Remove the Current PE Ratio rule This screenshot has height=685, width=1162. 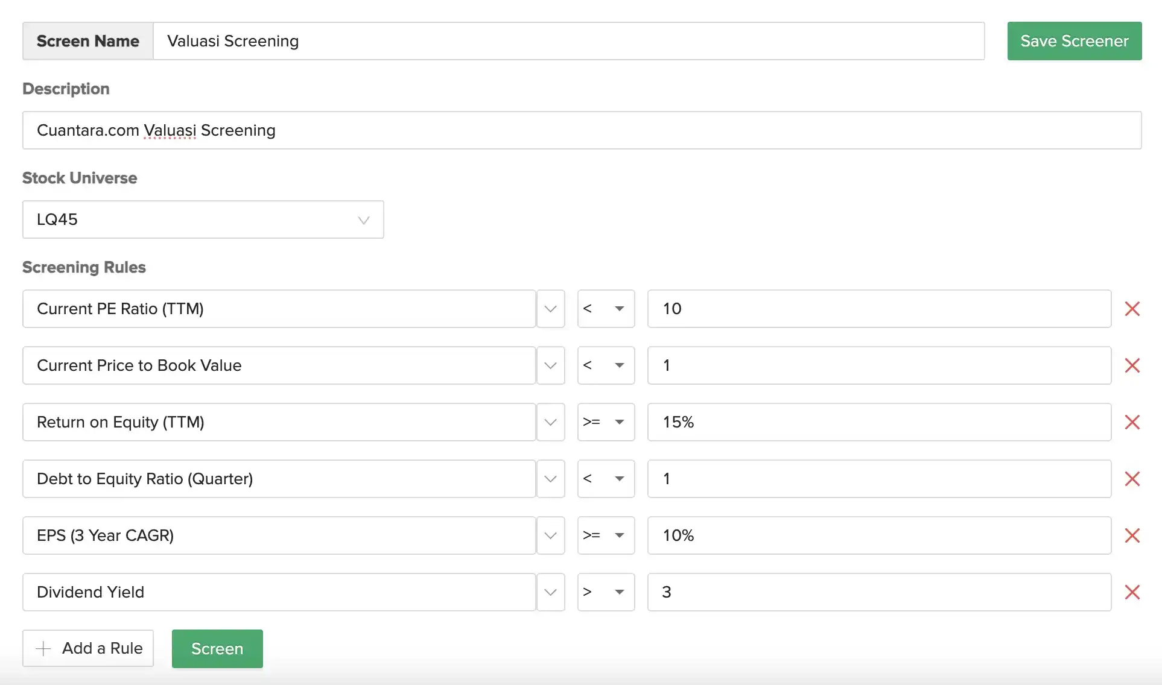click(x=1132, y=309)
